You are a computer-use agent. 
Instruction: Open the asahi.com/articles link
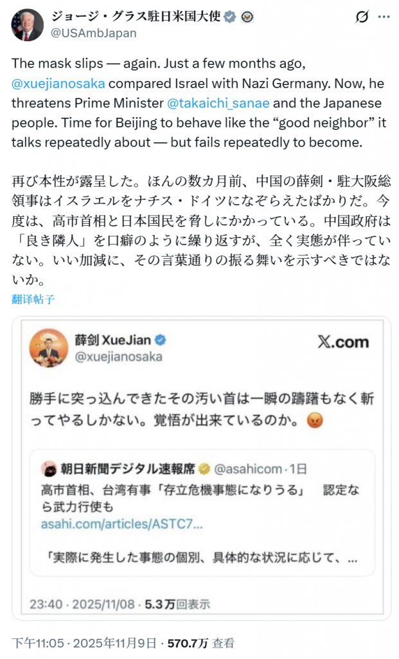[x=122, y=524]
